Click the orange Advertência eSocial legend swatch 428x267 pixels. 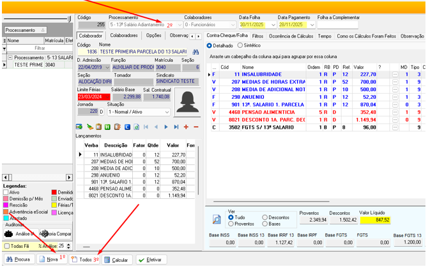tap(5, 211)
